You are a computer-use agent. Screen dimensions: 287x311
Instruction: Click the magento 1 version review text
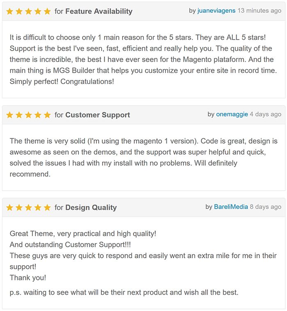143,158
